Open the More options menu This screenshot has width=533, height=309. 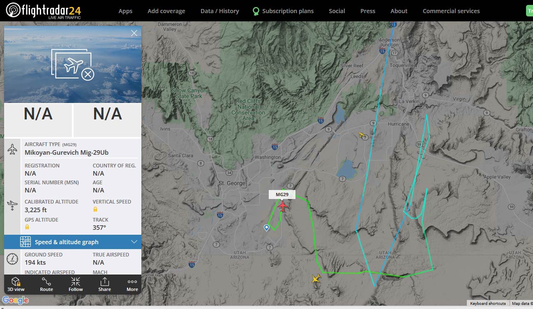tap(132, 284)
